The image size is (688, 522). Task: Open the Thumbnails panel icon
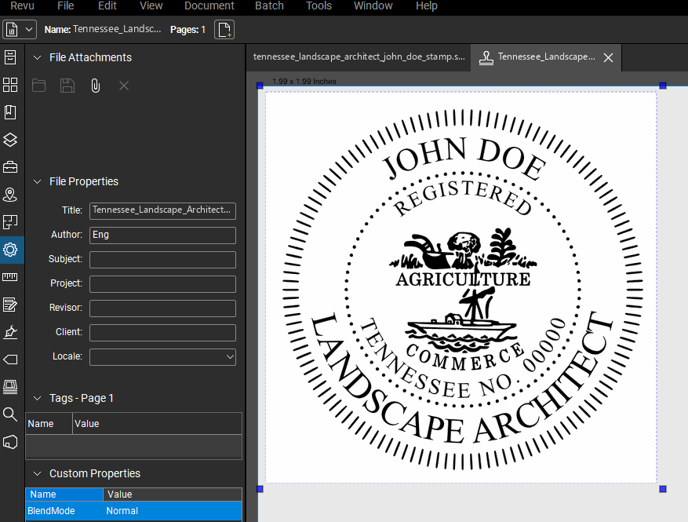pos(10,85)
